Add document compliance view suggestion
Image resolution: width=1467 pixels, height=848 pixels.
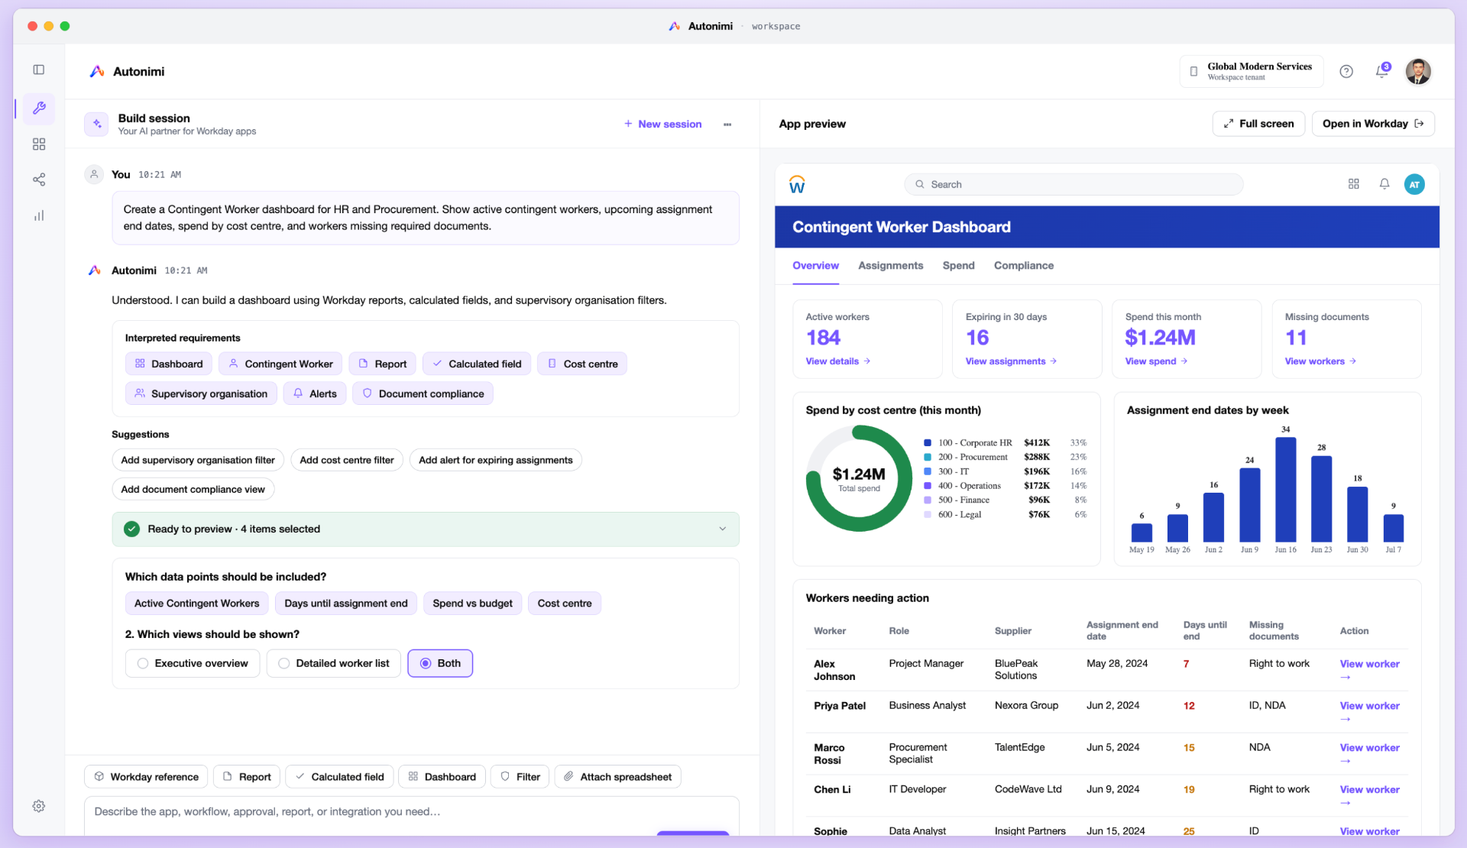coord(193,489)
